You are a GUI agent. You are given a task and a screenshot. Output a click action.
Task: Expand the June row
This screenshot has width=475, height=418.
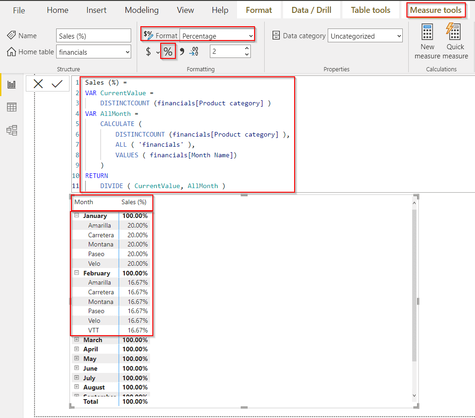77,368
